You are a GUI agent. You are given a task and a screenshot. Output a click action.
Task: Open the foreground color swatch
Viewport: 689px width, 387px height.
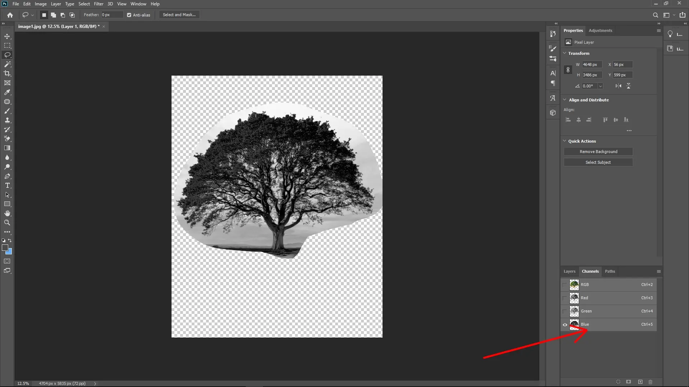5,247
